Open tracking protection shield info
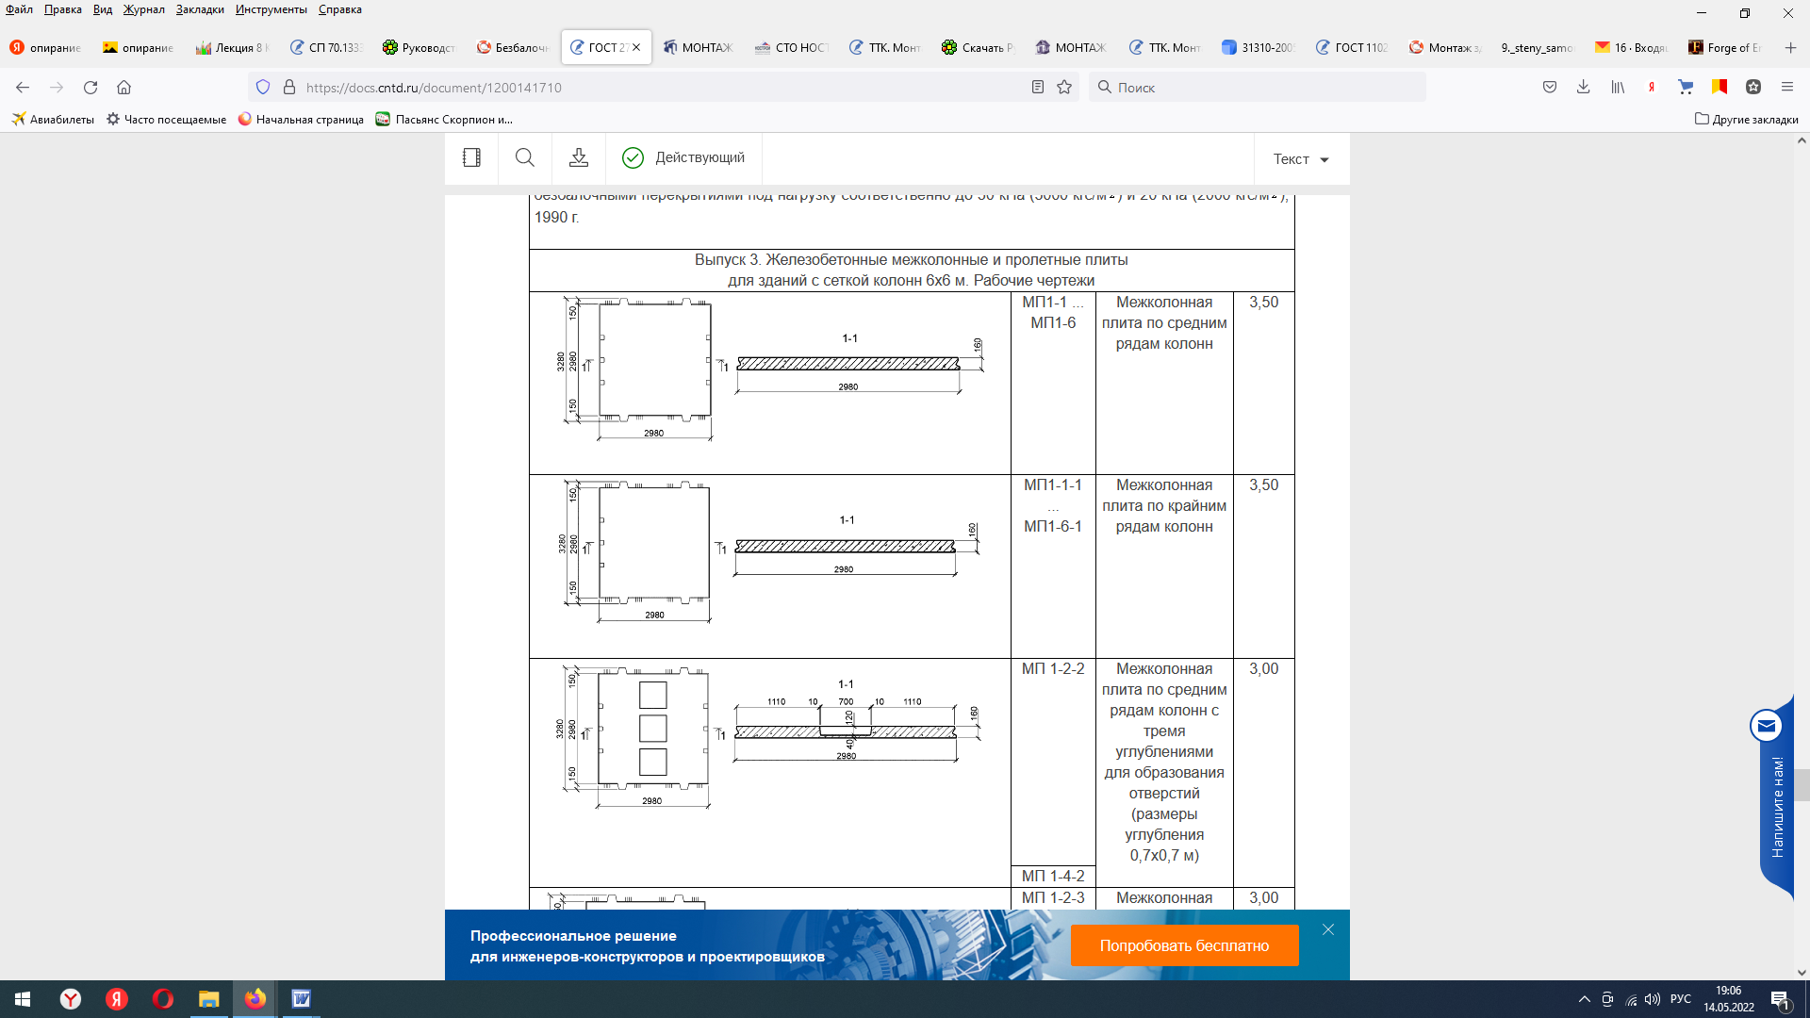The image size is (1810, 1018). pyautogui.click(x=263, y=87)
